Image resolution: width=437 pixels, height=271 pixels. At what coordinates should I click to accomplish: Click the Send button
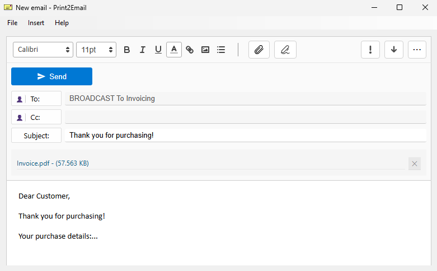tap(51, 76)
